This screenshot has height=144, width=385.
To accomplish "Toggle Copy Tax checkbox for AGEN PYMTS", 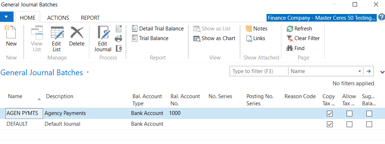I will (x=330, y=114).
